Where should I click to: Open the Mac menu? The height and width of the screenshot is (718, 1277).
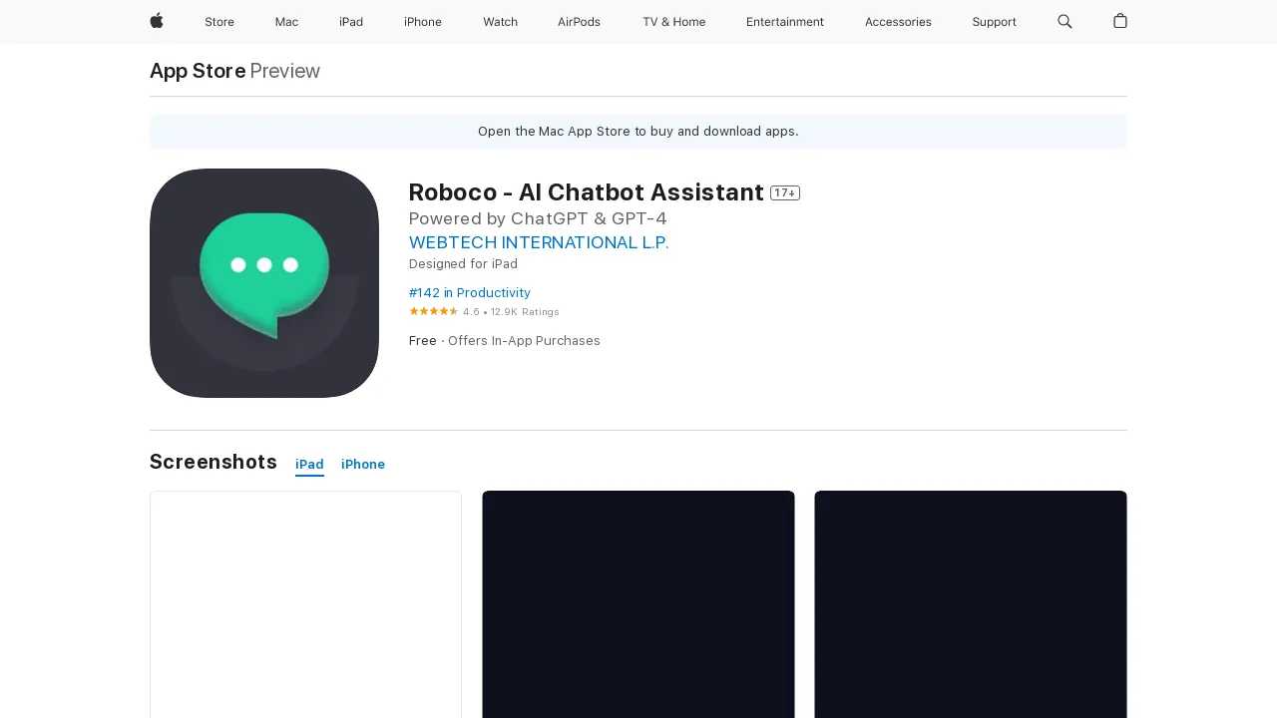[286, 22]
